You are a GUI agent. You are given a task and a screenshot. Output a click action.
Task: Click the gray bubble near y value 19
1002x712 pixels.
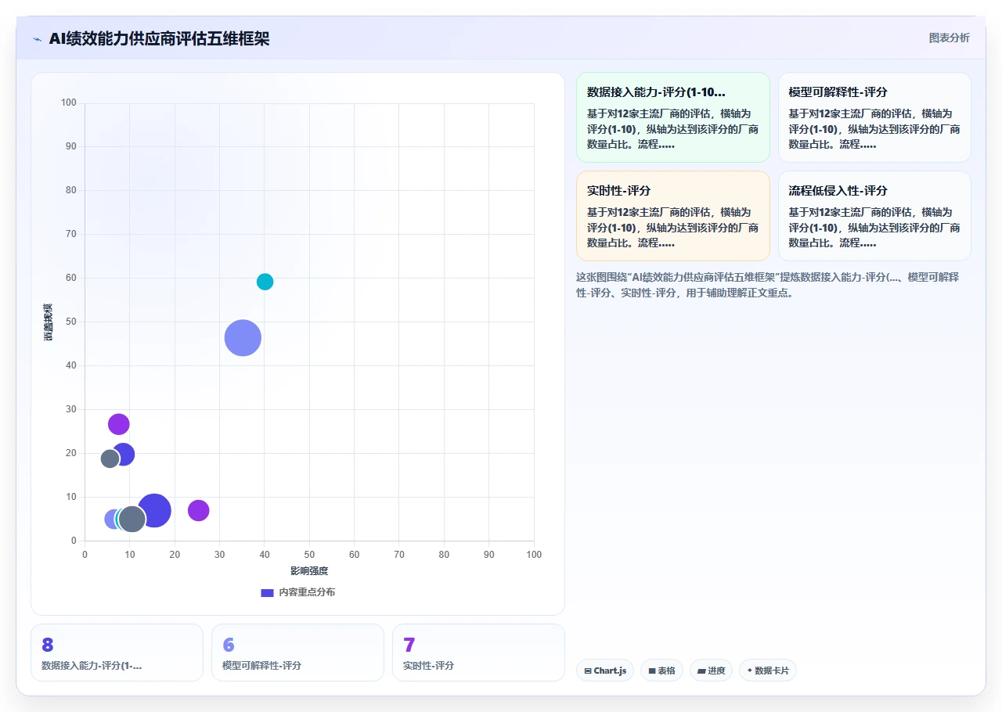(110, 458)
